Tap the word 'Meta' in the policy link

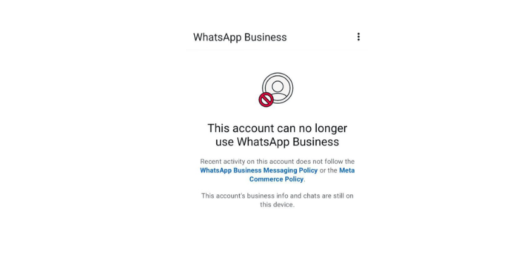coord(347,170)
